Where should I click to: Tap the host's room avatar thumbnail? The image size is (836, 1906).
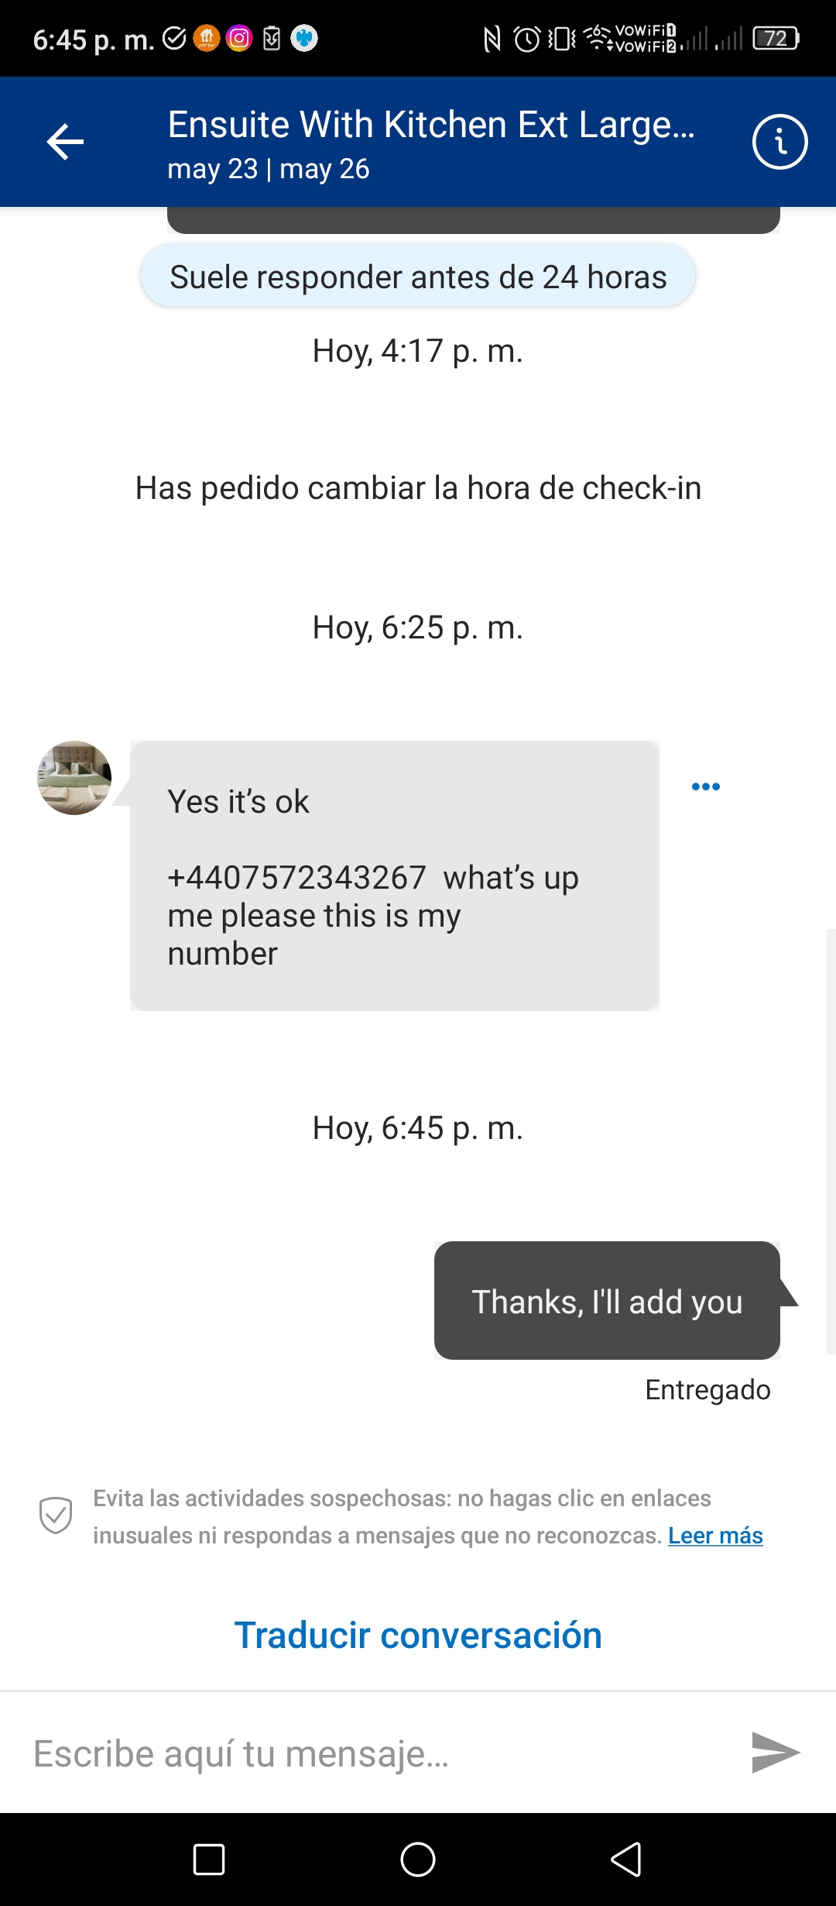pyautogui.click(x=74, y=777)
